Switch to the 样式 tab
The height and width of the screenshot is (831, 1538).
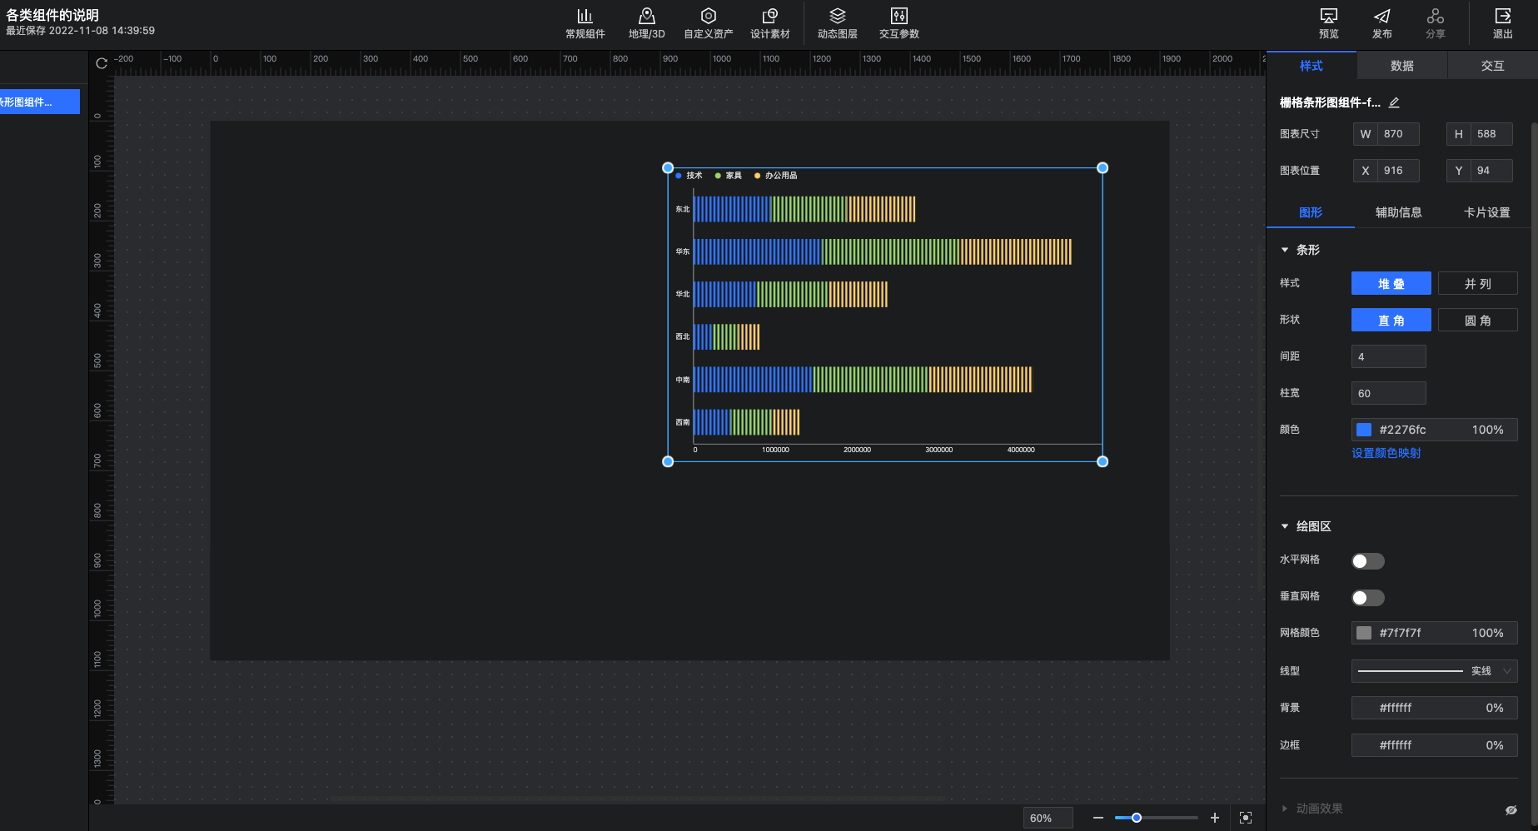coord(1312,66)
